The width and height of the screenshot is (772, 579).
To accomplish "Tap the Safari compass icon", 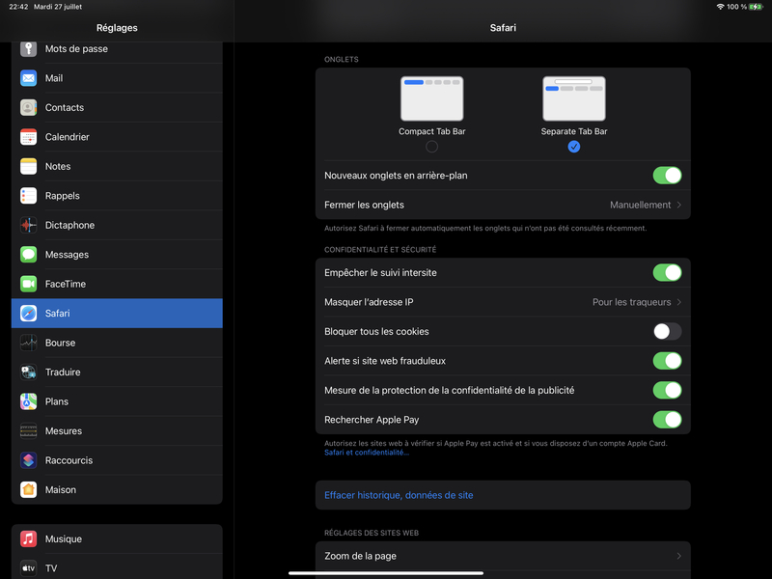I will 29,313.
